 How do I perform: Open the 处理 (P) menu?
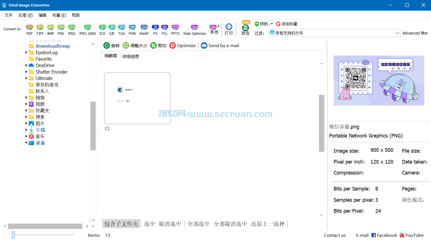tap(26, 15)
